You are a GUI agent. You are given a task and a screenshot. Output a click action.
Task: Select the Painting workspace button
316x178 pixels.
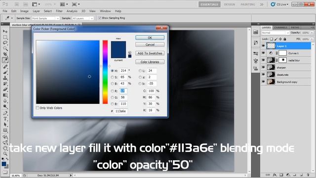248,4
